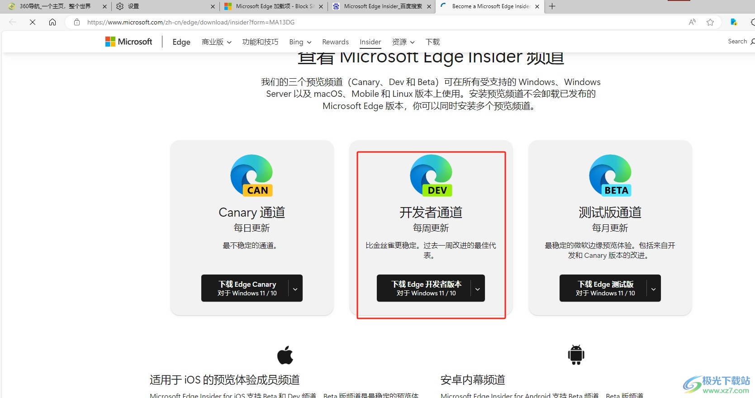The height and width of the screenshot is (398, 755).
Task: Open the 下载 nav item
Action: (x=432, y=42)
